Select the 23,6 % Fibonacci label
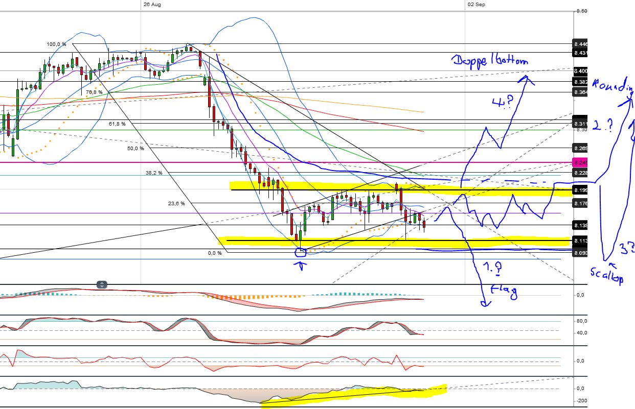 pos(176,203)
